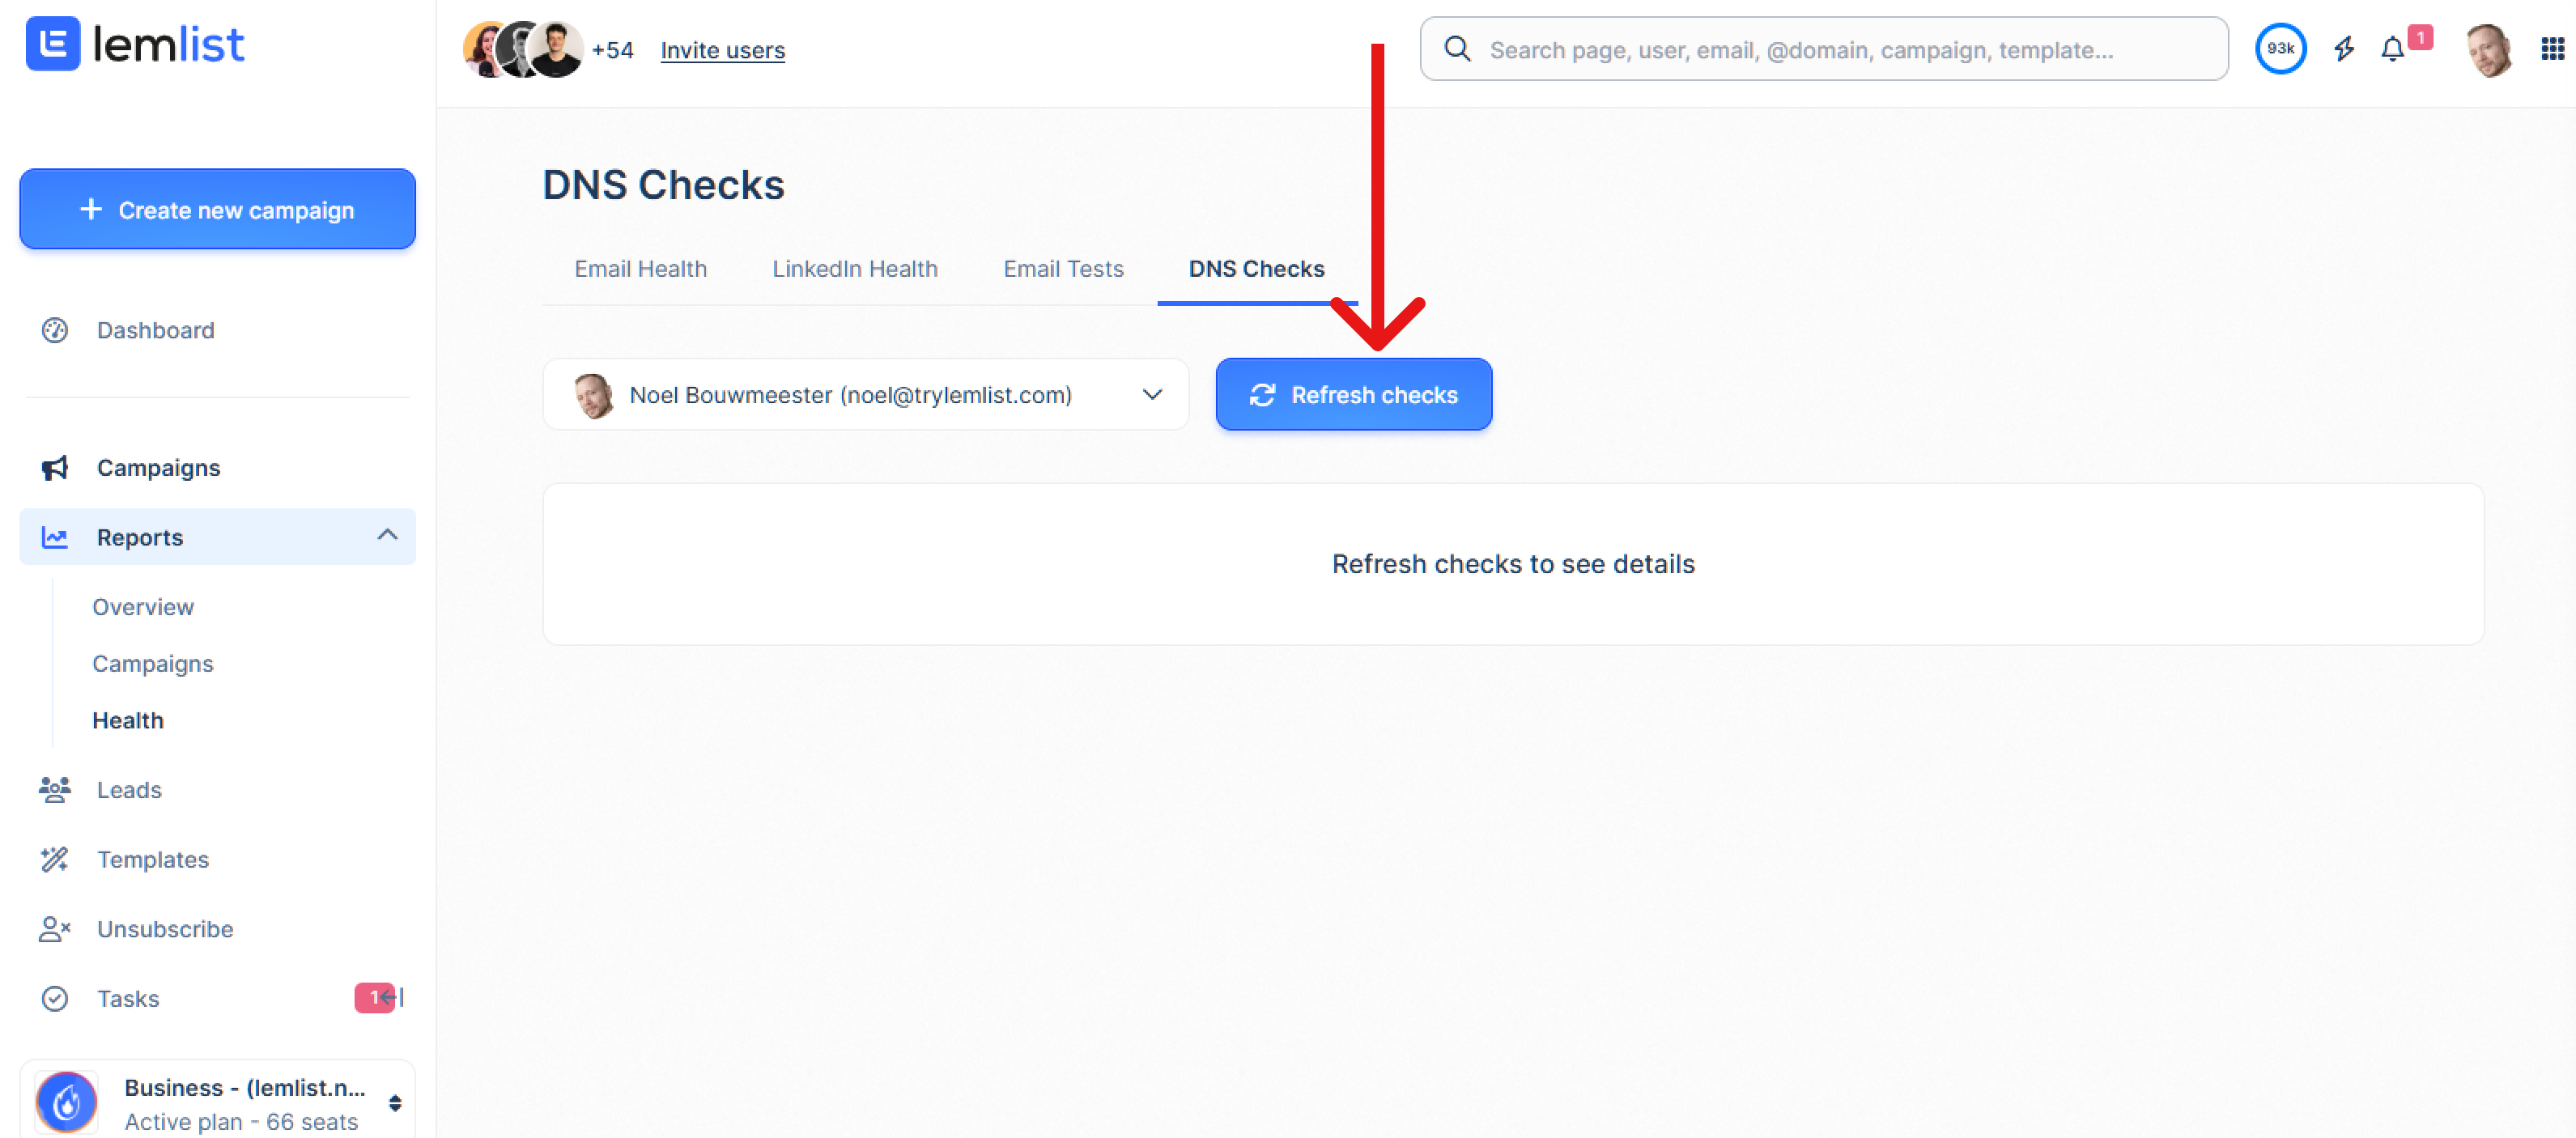Open Templates in the sidebar
The height and width of the screenshot is (1138, 2576).
pos(152,860)
